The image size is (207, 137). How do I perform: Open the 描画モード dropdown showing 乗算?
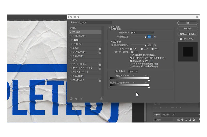[142, 33]
